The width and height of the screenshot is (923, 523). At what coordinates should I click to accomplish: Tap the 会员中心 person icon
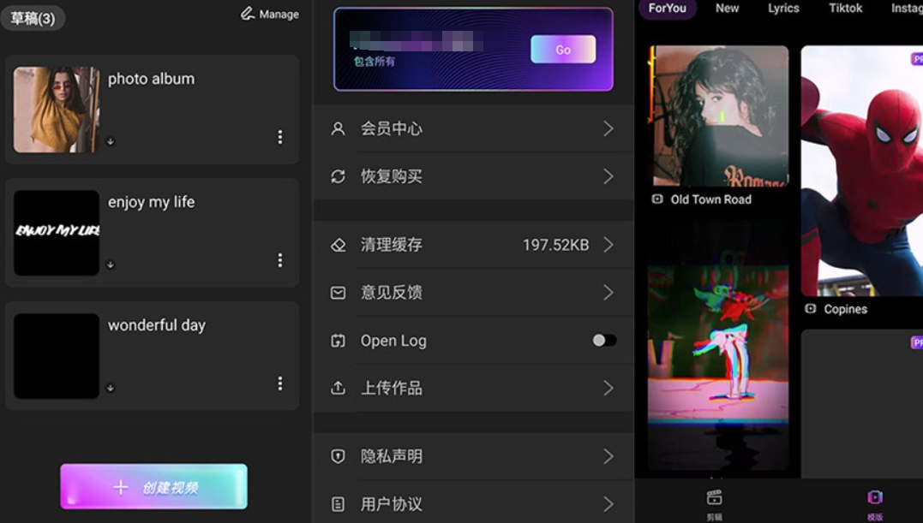[339, 128]
